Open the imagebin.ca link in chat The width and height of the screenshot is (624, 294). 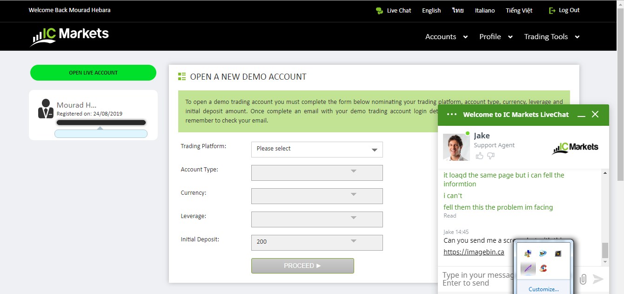[474, 252]
